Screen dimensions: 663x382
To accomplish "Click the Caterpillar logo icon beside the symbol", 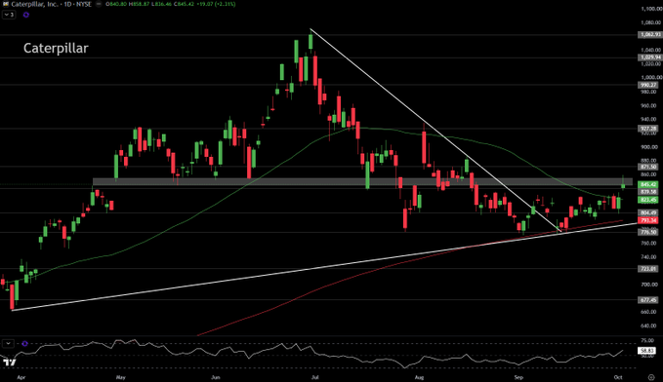I will [x=6, y=4].
